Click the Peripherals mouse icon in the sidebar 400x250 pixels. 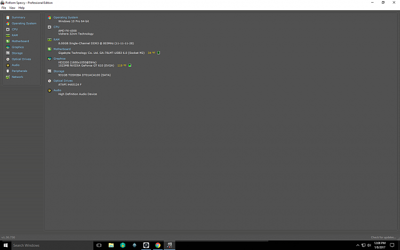[7, 71]
